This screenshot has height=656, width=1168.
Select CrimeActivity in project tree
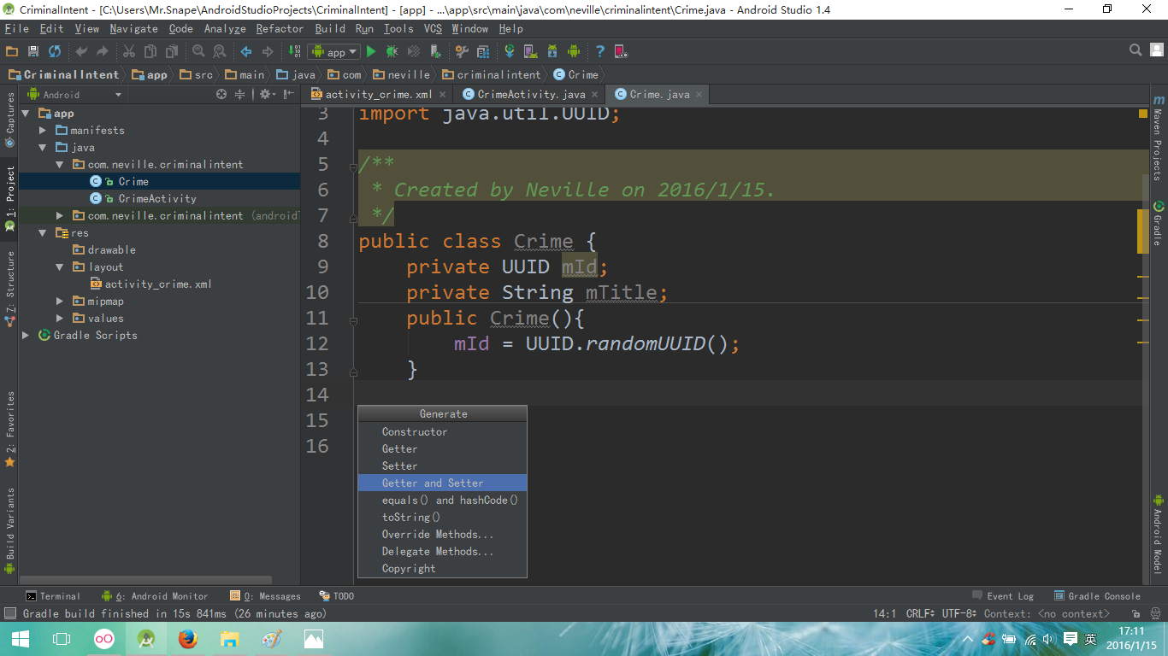(x=156, y=198)
